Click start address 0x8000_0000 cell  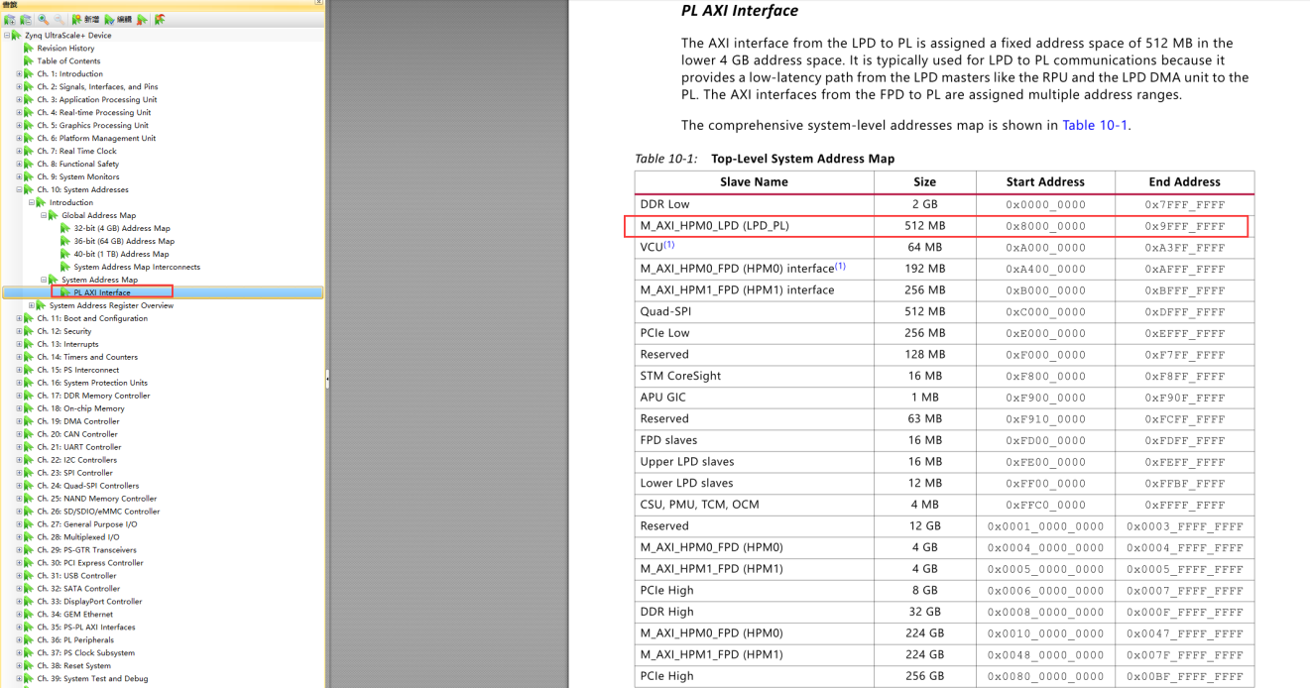click(x=1045, y=226)
